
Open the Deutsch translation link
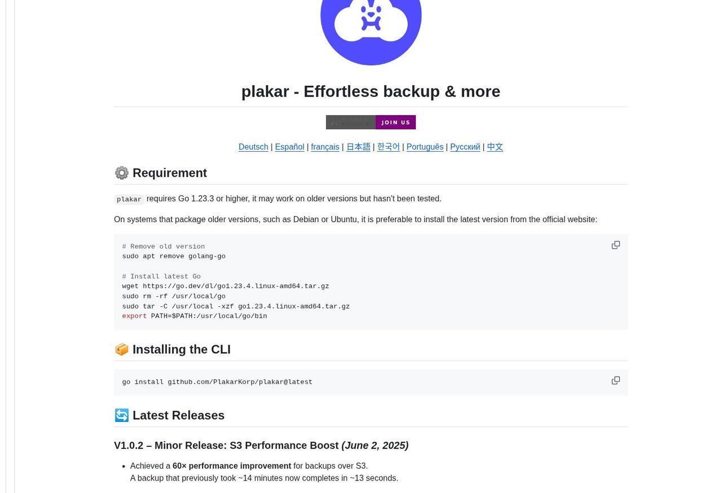coord(253,147)
